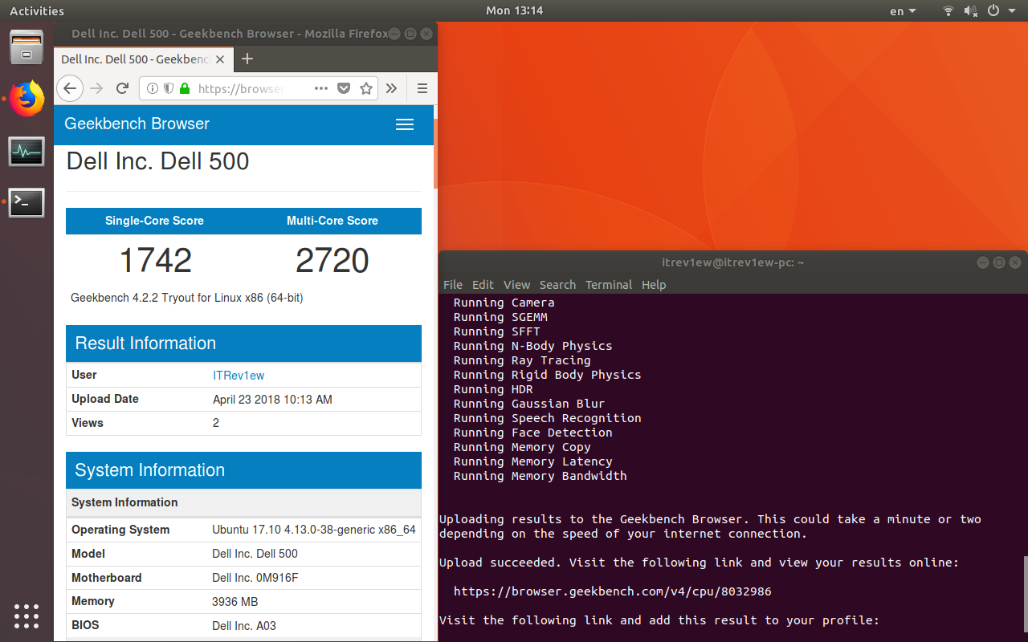1028x642 pixels.
Task: Open the Files app in the dock
Action: click(x=27, y=47)
